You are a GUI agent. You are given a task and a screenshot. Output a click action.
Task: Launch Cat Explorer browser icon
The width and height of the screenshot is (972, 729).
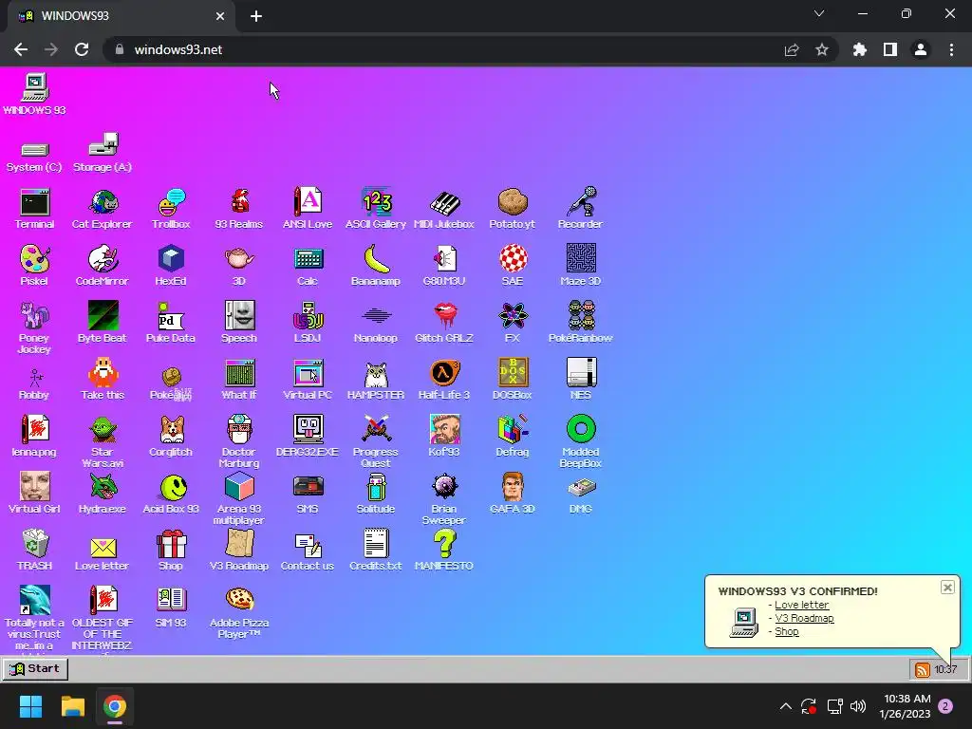pyautogui.click(x=103, y=209)
